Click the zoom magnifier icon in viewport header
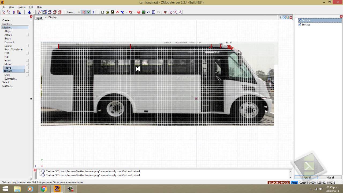Viewport: 343px width, 193px height. coord(280,17)
